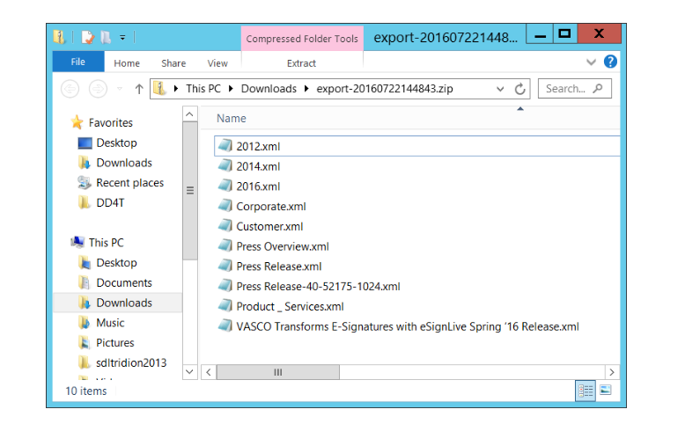Open the Extract ribbon tab

[301, 63]
